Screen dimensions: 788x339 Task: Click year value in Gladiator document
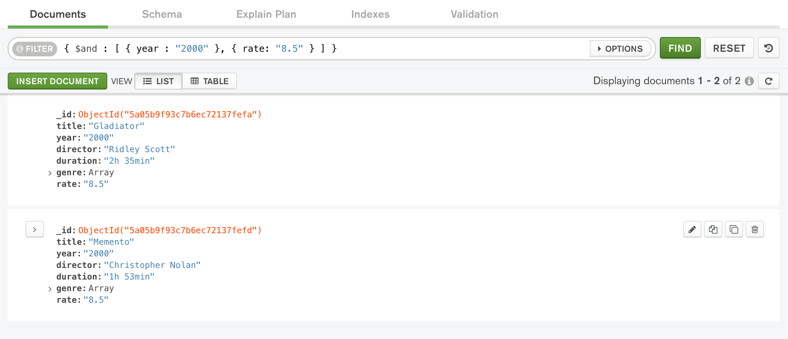[x=98, y=137]
